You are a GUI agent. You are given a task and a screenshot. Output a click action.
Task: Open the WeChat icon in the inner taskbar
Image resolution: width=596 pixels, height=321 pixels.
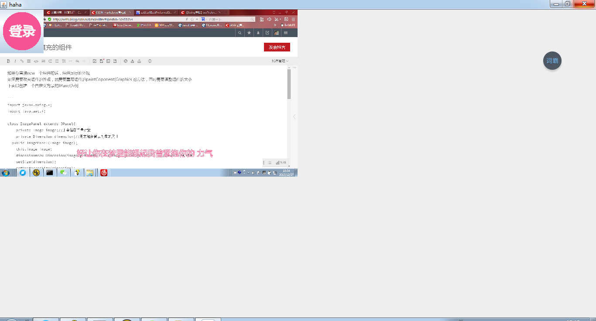coord(64,173)
